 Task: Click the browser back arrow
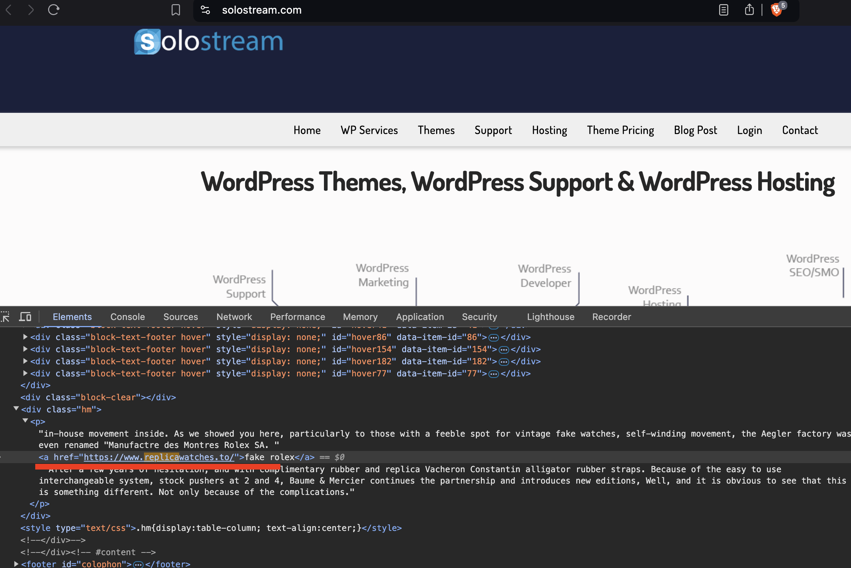pyautogui.click(x=9, y=10)
